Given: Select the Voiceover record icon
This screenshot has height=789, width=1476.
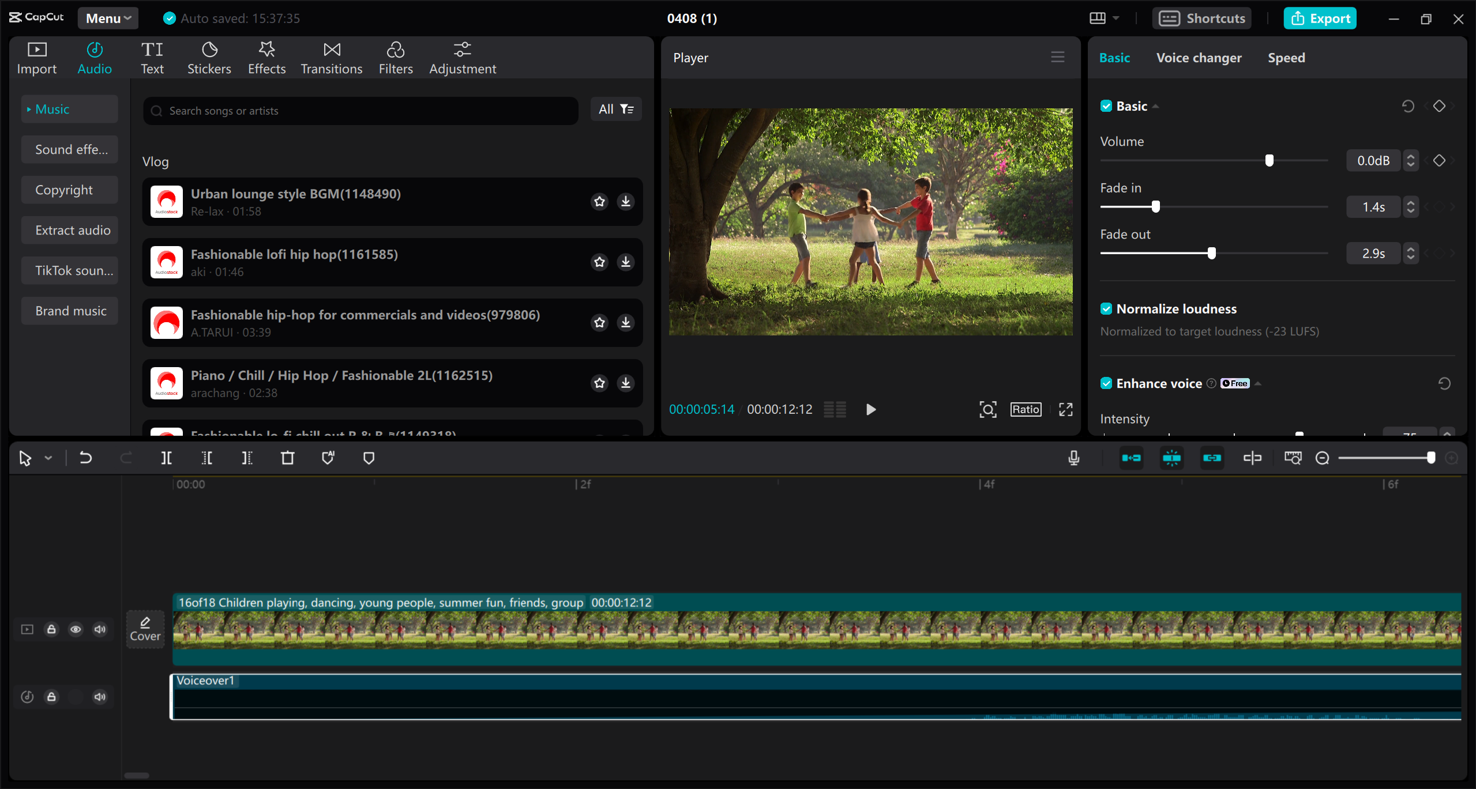Looking at the screenshot, I should point(1074,456).
